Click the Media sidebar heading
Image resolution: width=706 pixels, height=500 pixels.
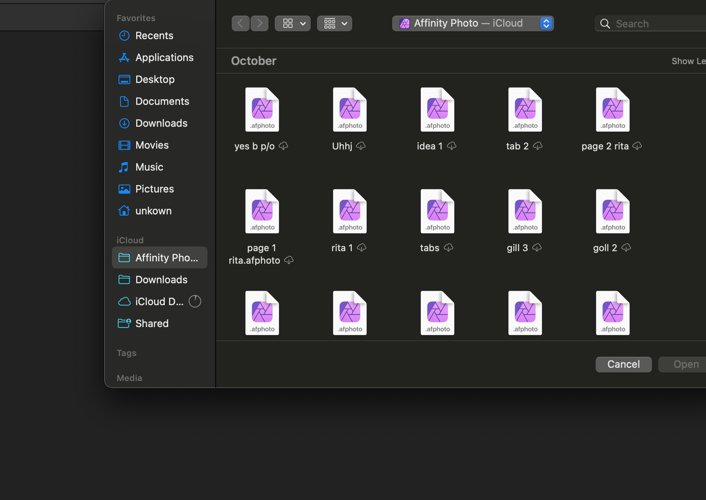(130, 378)
